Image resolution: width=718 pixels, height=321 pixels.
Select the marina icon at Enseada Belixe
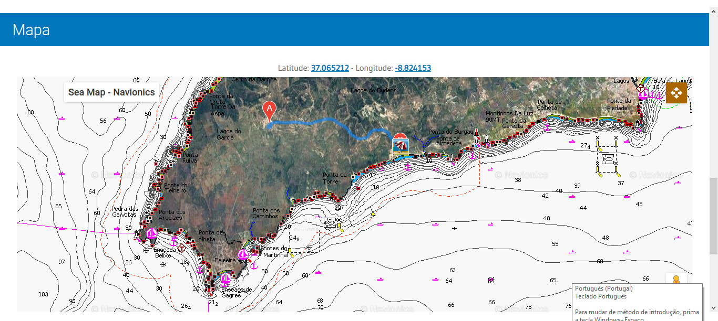pos(151,234)
